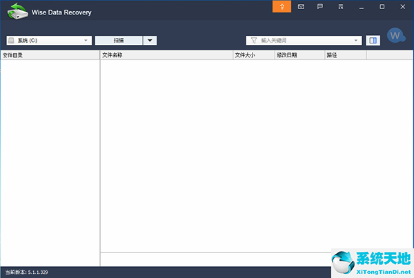Click the 扫描 scan button
The width and height of the screenshot is (414, 278).
tap(119, 41)
